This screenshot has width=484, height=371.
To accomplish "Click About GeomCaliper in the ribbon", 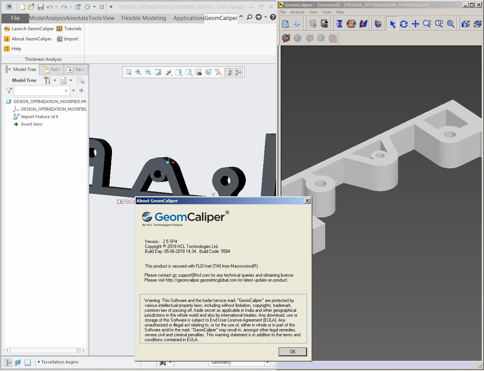I will [28, 39].
